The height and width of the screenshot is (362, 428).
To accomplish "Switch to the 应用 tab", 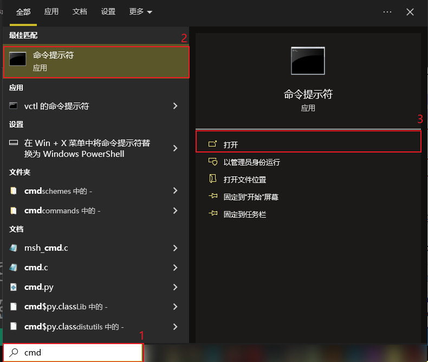I will pyautogui.click(x=51, y=11).
